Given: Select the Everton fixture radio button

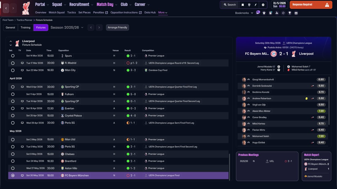Looking at the screenshot, I should 13,108.
